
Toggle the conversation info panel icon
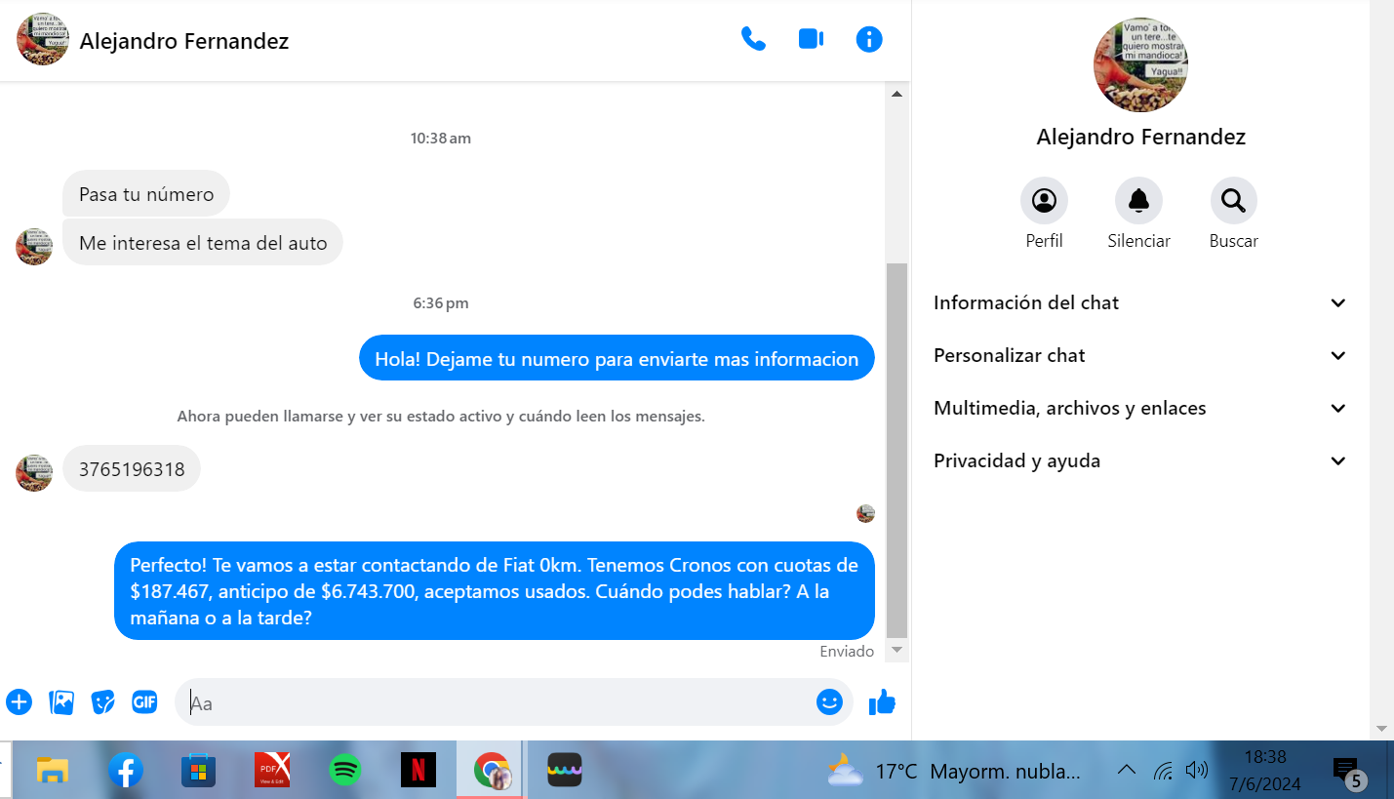pos(868,39)
